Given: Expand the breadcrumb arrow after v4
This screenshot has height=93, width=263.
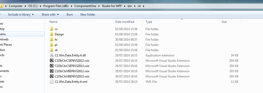Looking at the screenshot, I should tap(143, 6).
